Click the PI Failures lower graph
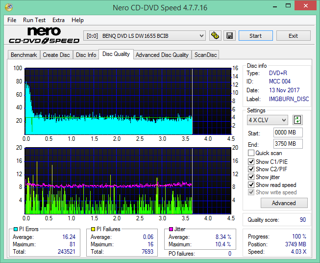 point(128,181)
